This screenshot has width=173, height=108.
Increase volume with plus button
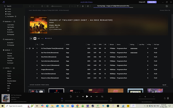point(154,97)
